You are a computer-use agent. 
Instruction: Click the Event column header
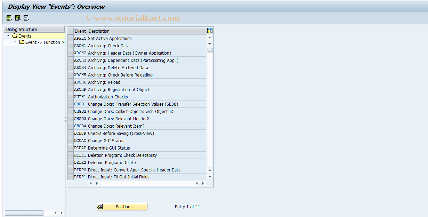80,31
